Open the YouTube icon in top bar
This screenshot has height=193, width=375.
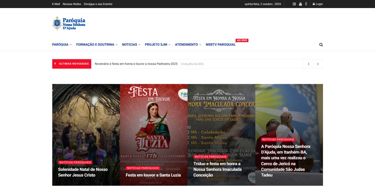(300, 4)
